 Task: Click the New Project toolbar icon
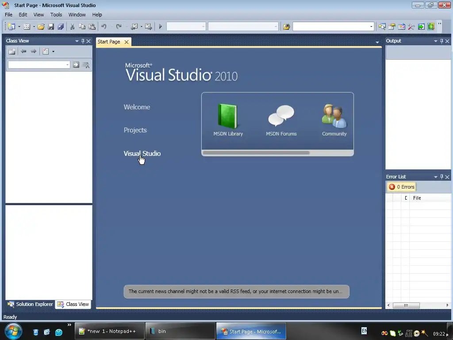pos(12,27)
